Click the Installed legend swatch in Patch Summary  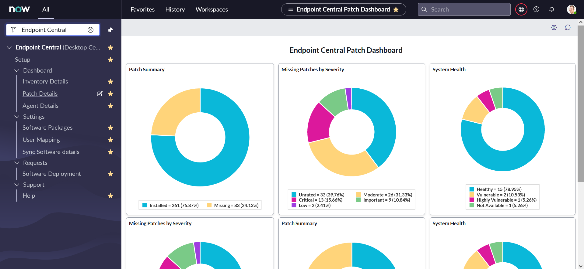145,205
